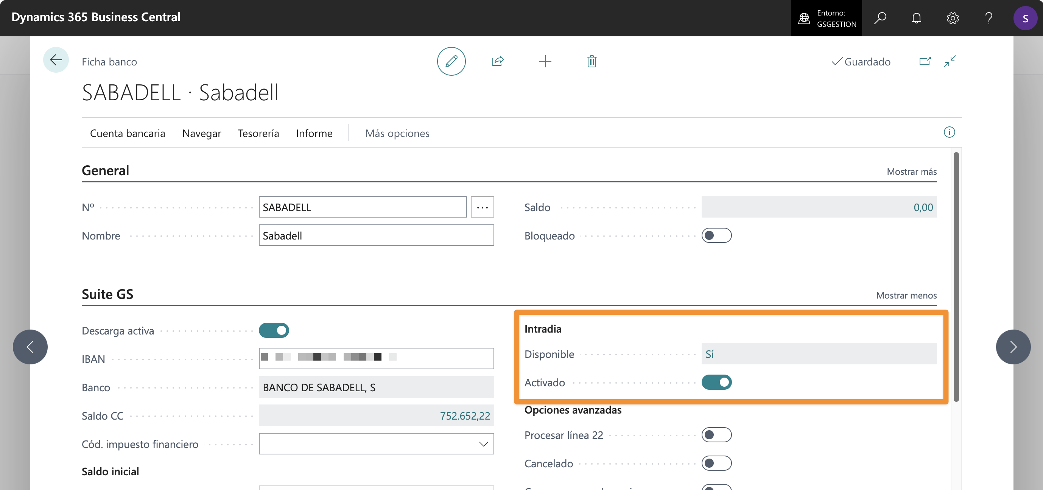The width and height of the screenshot is (1043, 490).
Task: Go to the previous record arrow
Action: pos(30,347)
